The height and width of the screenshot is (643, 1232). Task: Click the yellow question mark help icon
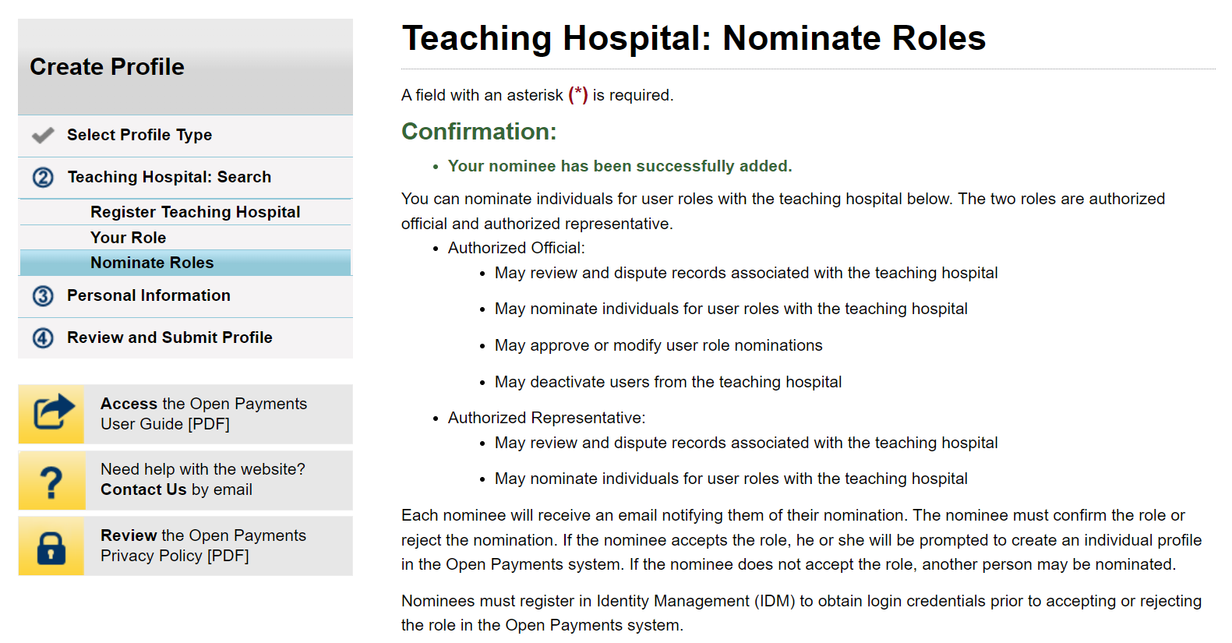(x=51, y=481)
